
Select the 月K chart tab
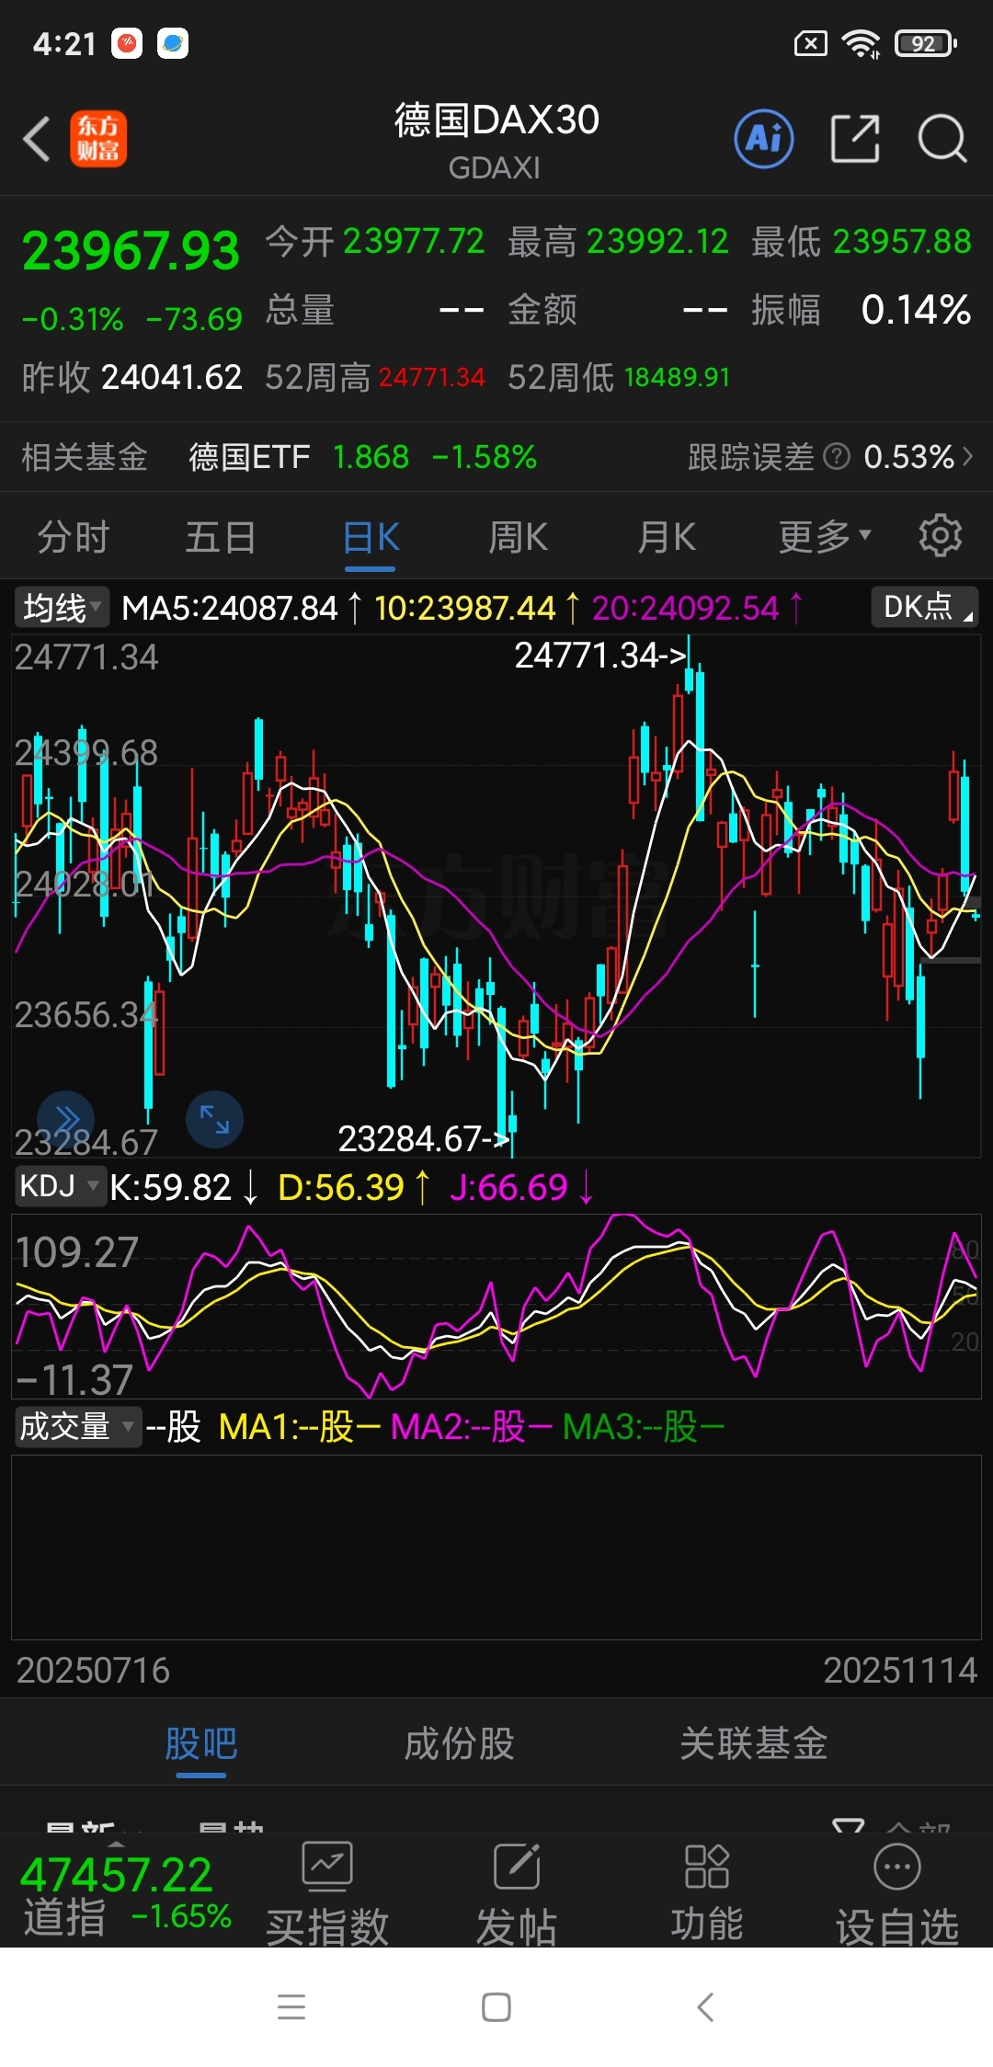[667, 536]
